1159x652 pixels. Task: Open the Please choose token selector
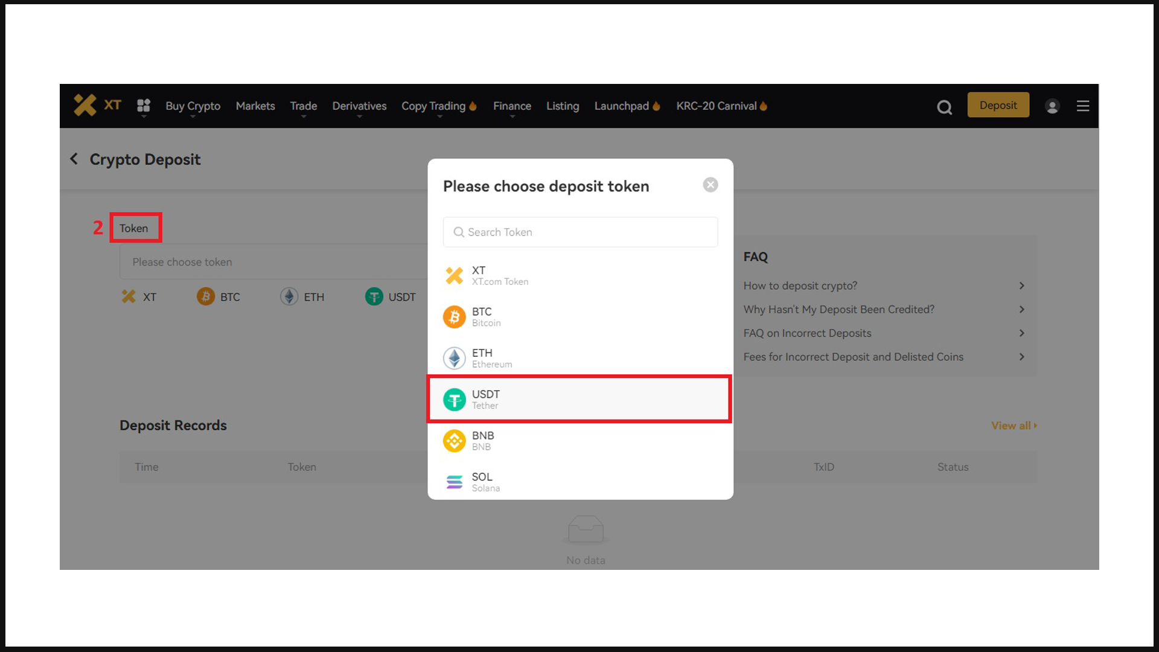click(x=273, y=261)
